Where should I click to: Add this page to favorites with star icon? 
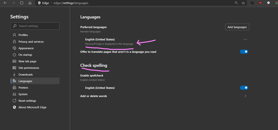243,3
